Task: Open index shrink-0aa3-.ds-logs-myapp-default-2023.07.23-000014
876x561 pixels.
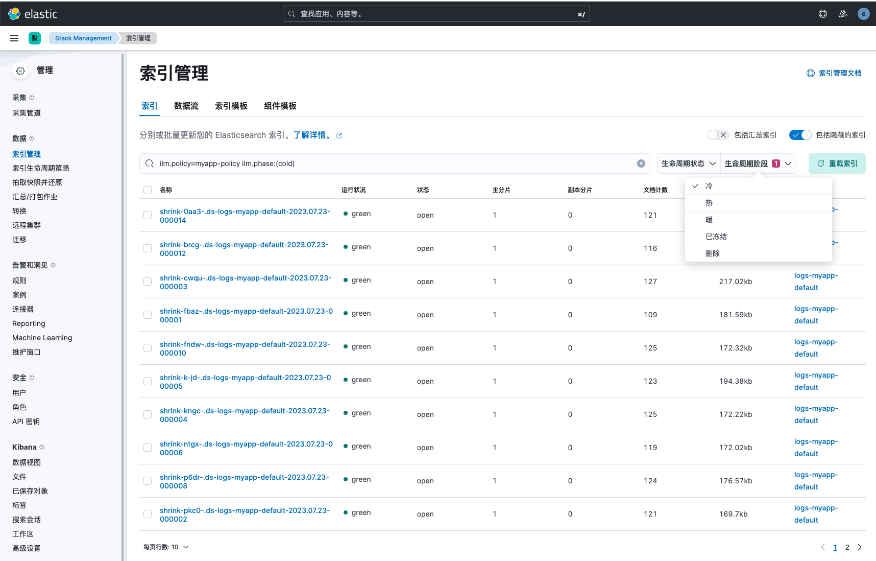Action: tap(245, 216)
